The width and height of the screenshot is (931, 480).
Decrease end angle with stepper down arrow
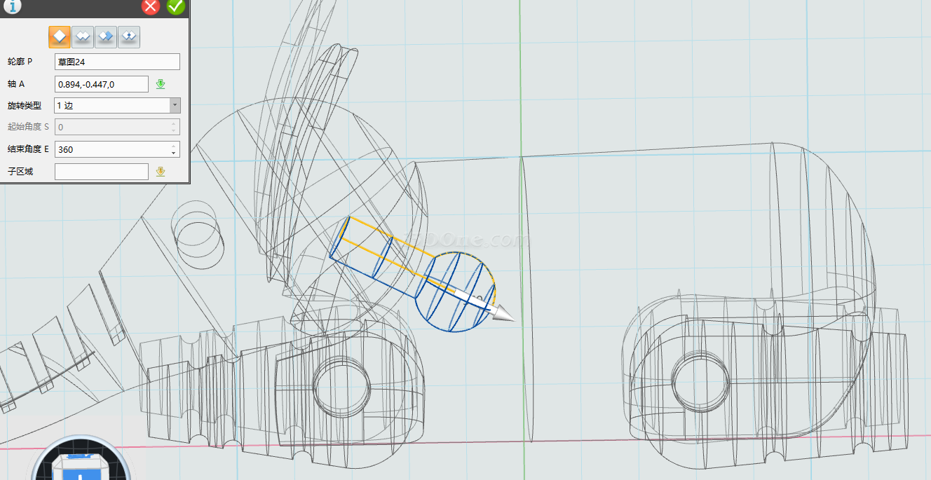173,153
